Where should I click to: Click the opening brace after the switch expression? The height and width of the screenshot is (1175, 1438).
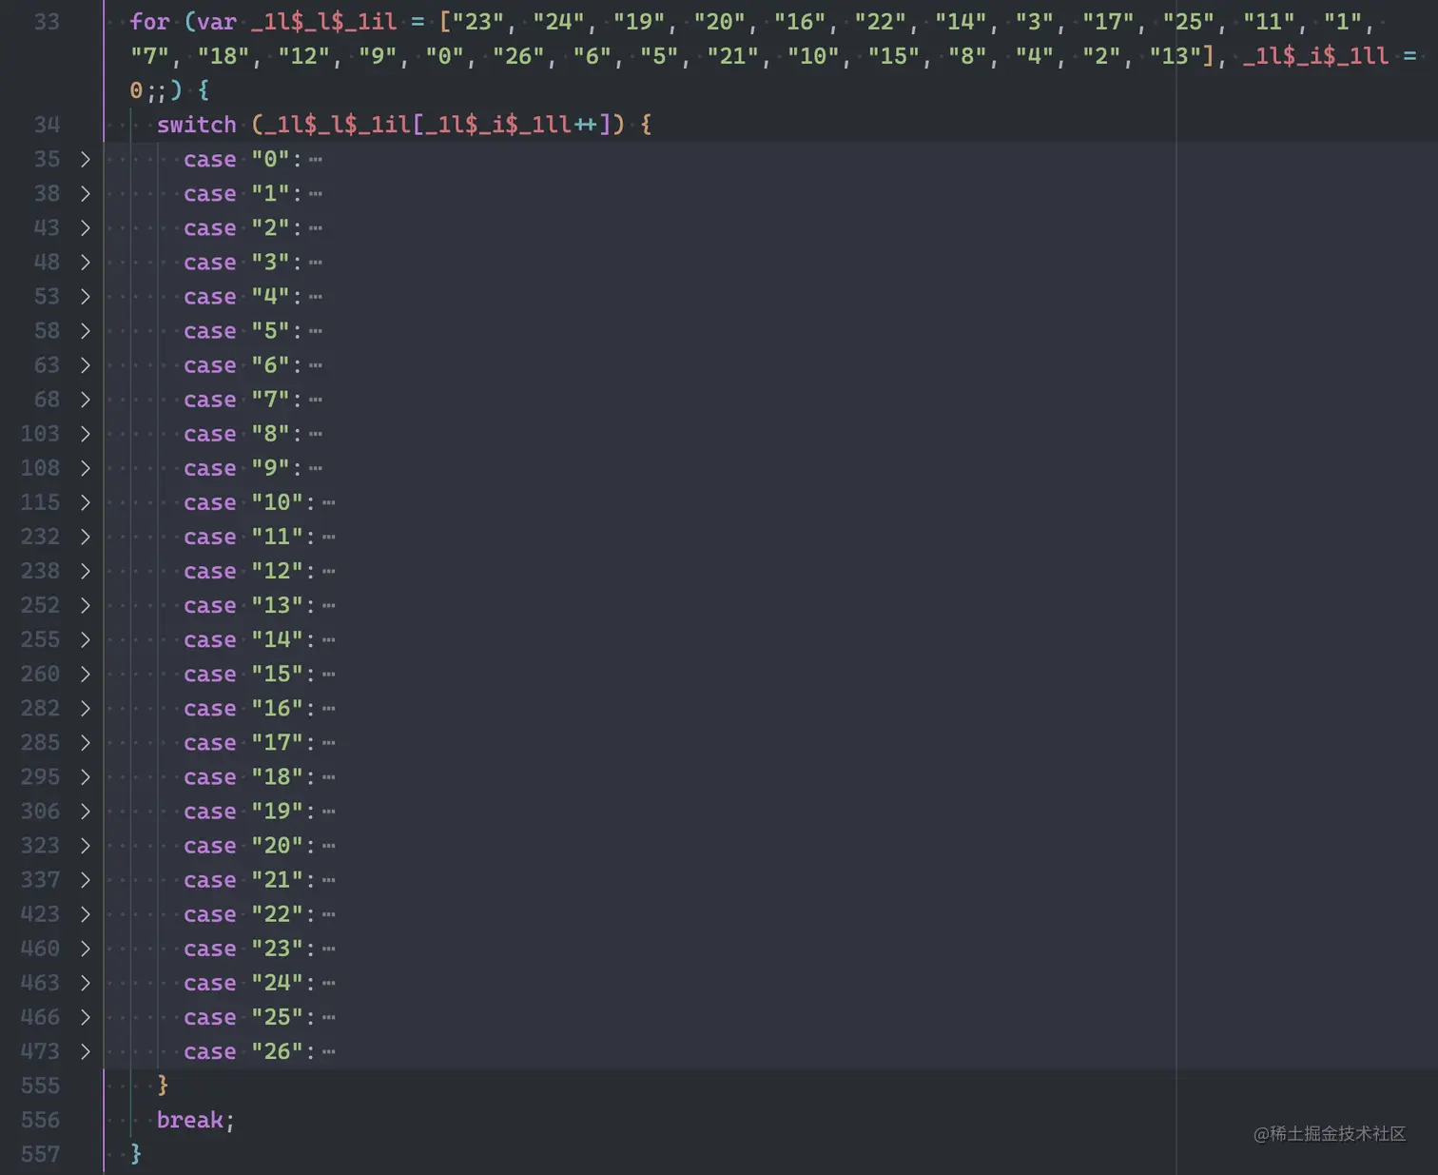[x=646, y=125]
